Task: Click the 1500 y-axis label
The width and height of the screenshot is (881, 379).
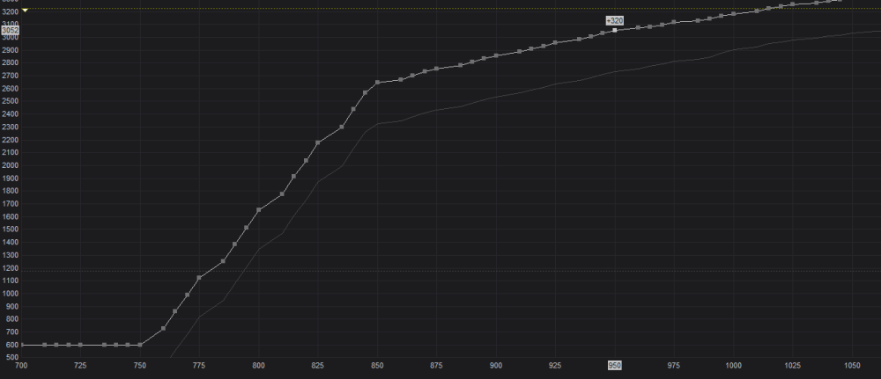Action: coord(10,230)
